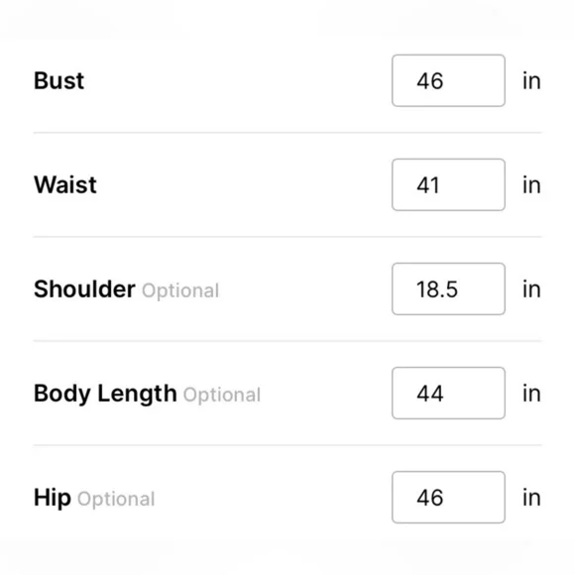
Task: Click the Body Length input showing 44
Action: click(448, 394)
